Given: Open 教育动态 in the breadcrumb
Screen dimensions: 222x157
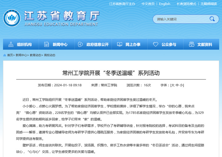Looking at the screenshot, I should 35,55.
